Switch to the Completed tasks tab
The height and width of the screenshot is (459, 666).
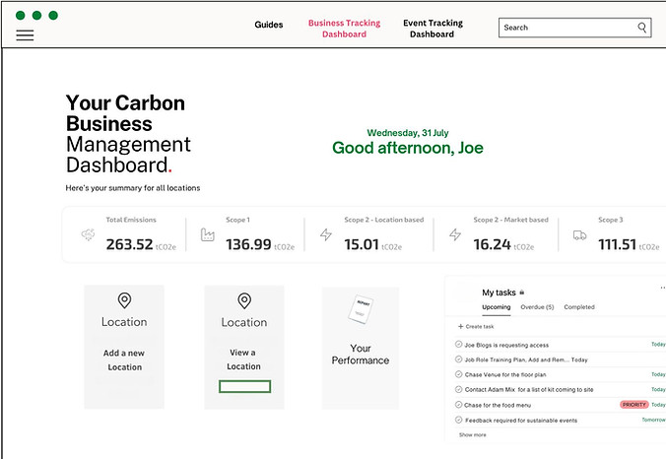tap(579, 306)
